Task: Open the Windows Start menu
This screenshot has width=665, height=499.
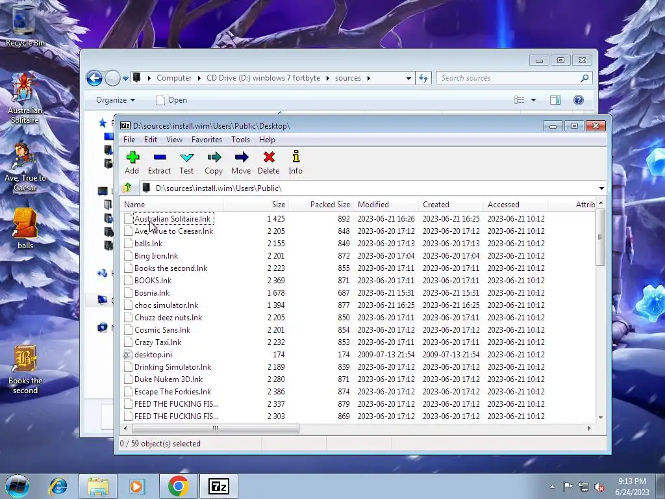Action: [x=17, y=486]
